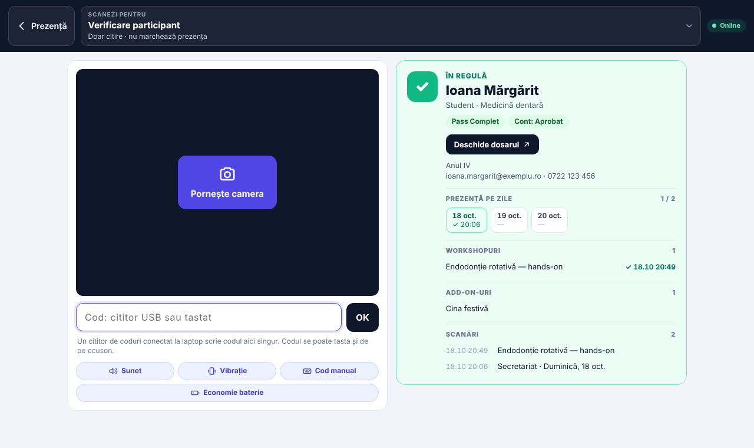Toggle Economie baterie mode
The width and height of the screenshot is (754, 448).
pyautogui.click(x=227, y=393)
